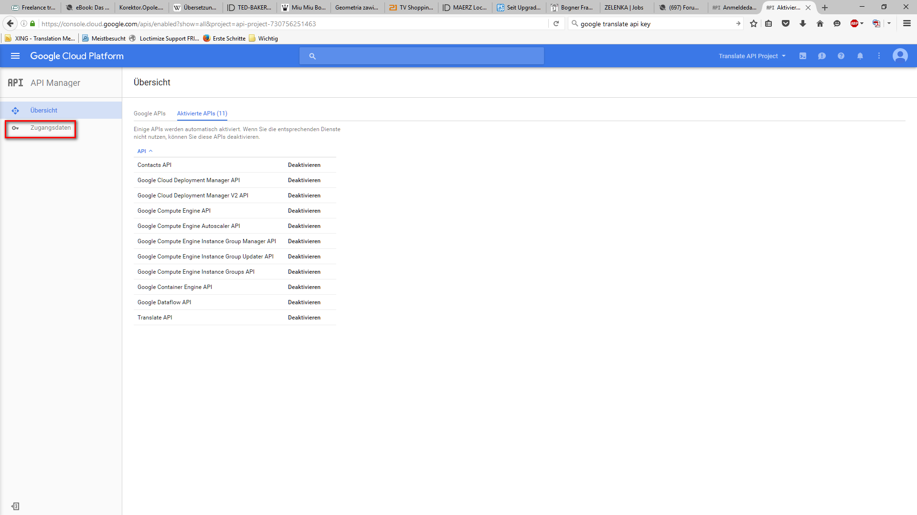917x515 pixels.
Task: Open the 'XING - Translation Me...' bookmark
Action: [x=40, y=39]
